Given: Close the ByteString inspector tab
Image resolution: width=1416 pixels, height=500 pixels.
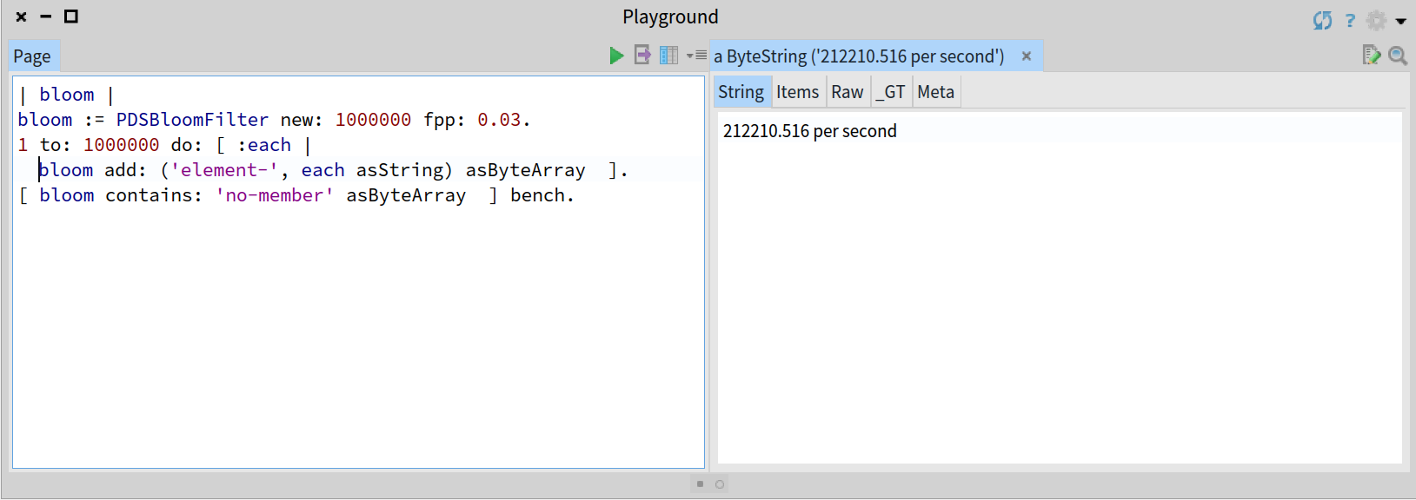Looking at the screenshot, I should pyautogui.click(x=1027, y=56).
